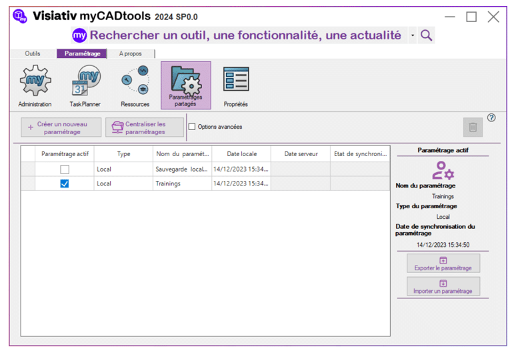The width and height of the screenshot is (516, 355).
Task: Click 'Trainings' value in Paramétrage actif panel
Action: [x=443, y=196]
